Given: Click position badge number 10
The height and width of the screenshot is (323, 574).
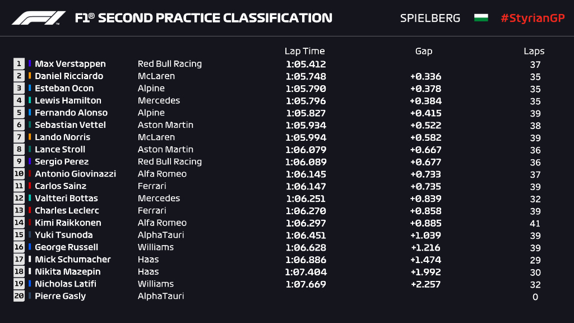Looking at the screenshot, I should (x=19, y=174).
